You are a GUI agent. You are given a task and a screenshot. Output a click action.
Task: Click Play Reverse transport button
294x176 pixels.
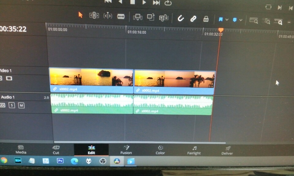tap(120, 2)
